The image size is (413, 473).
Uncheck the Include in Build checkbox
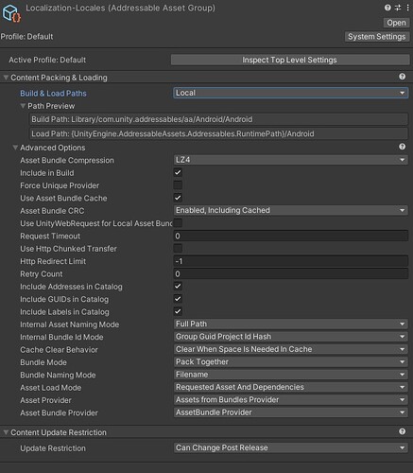tap(178, 172)
